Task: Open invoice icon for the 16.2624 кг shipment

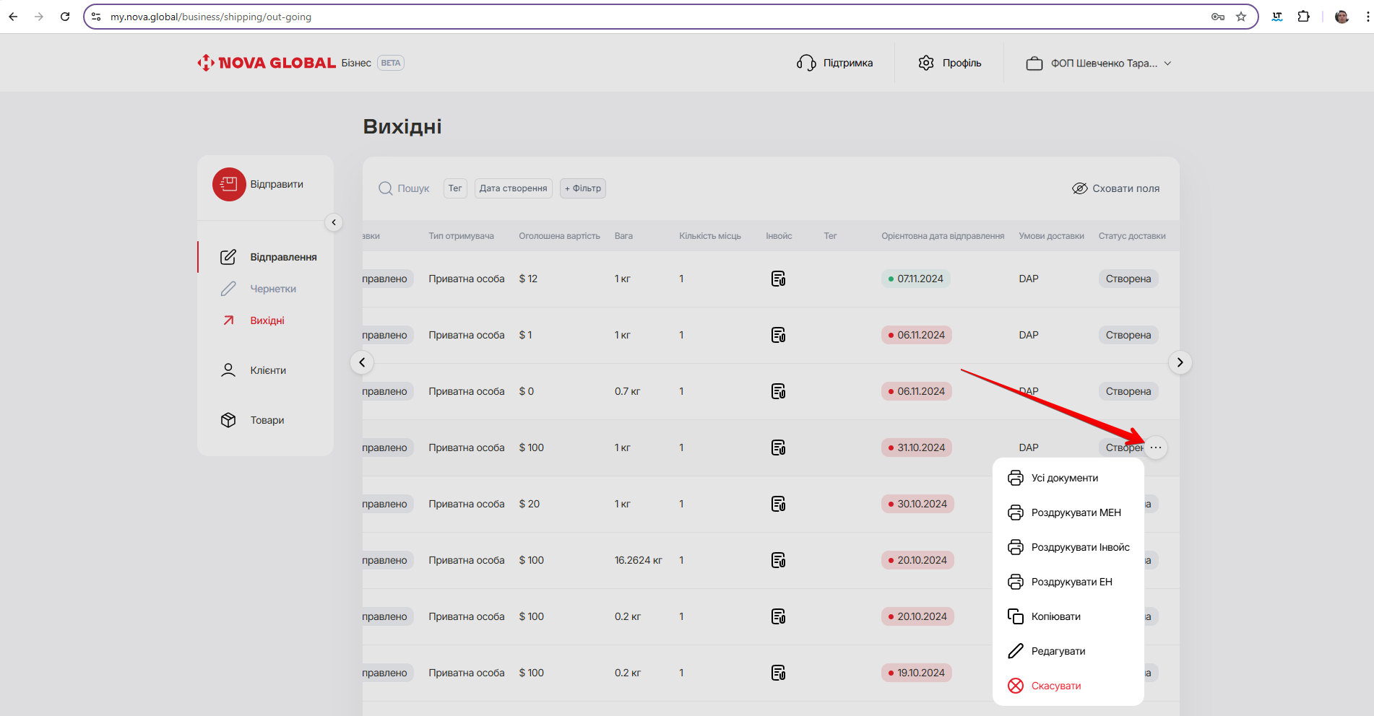Action: click(x=778, y=561)
